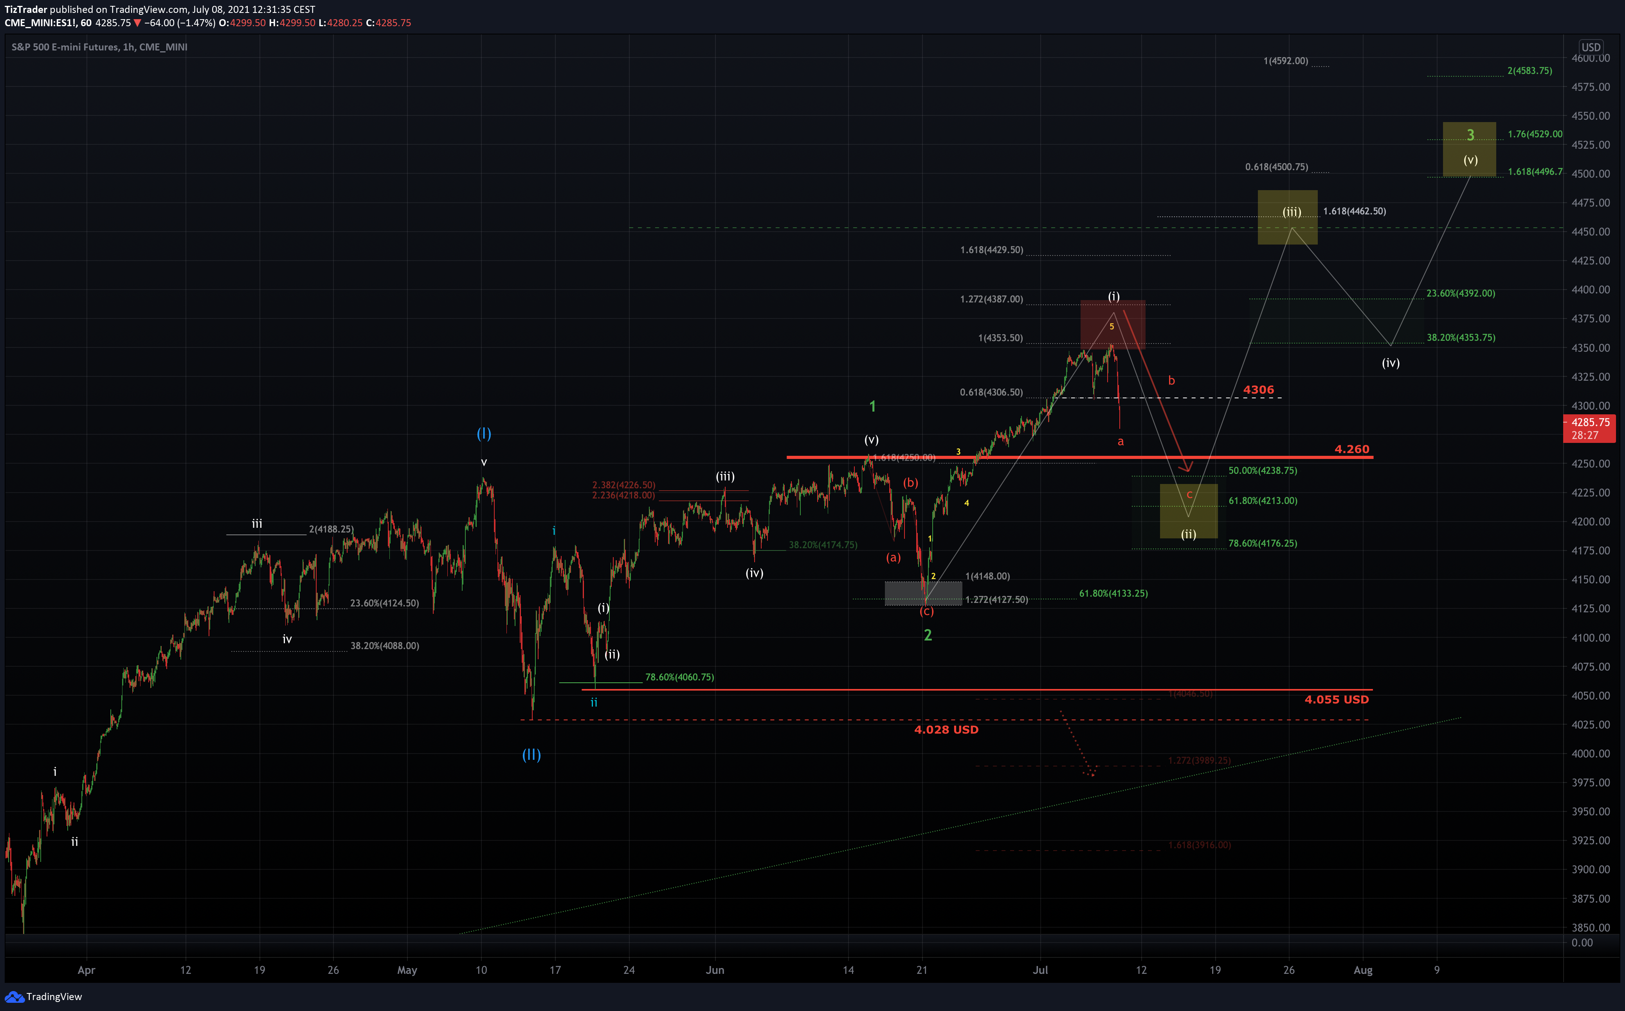Viewport: 1625px width, 1011px height.
Task: Click the '38.20%(4174.75)' green label
Action: pyautogui.click(x=823, y=545)
